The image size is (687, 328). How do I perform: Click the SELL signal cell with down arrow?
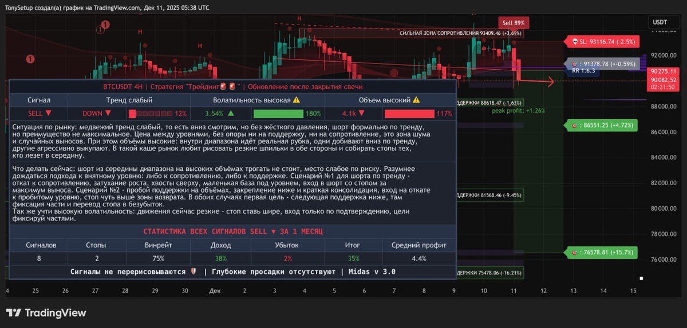click(x=40, y=114)
